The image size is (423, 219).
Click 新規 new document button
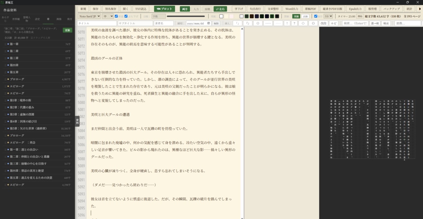coord(83,9)
